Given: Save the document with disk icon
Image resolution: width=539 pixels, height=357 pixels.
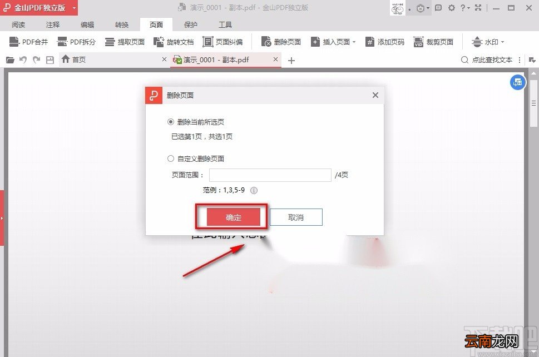Looking at the screenshot, I should click(50, 60).
